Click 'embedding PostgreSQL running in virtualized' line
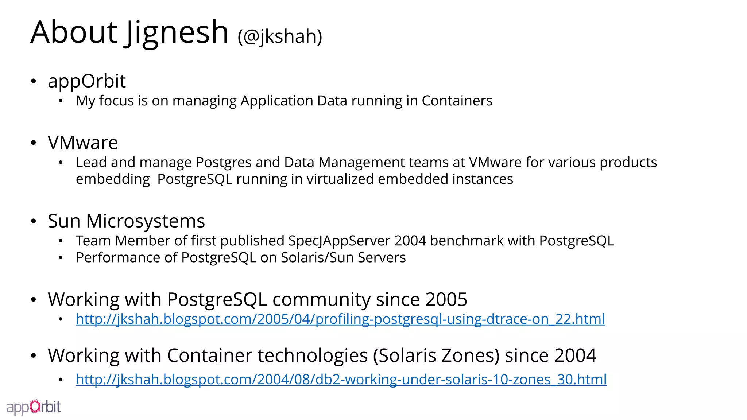Screen dimensions: 747x420 click(x=294, y=179)
